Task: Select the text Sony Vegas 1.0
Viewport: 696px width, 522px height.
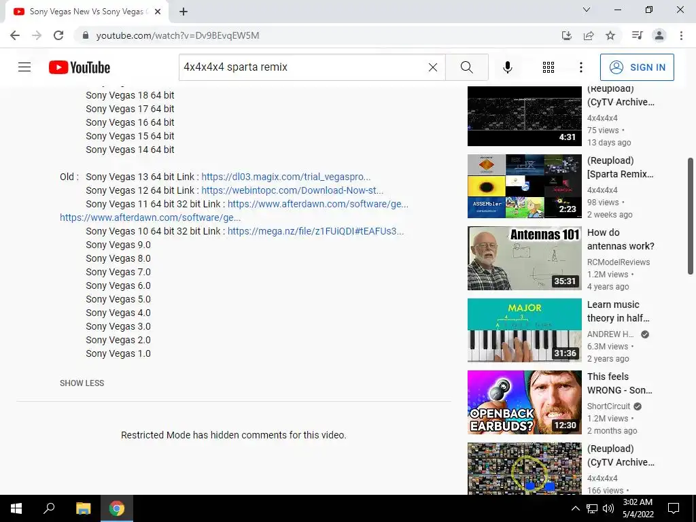Action: [118, 353]
